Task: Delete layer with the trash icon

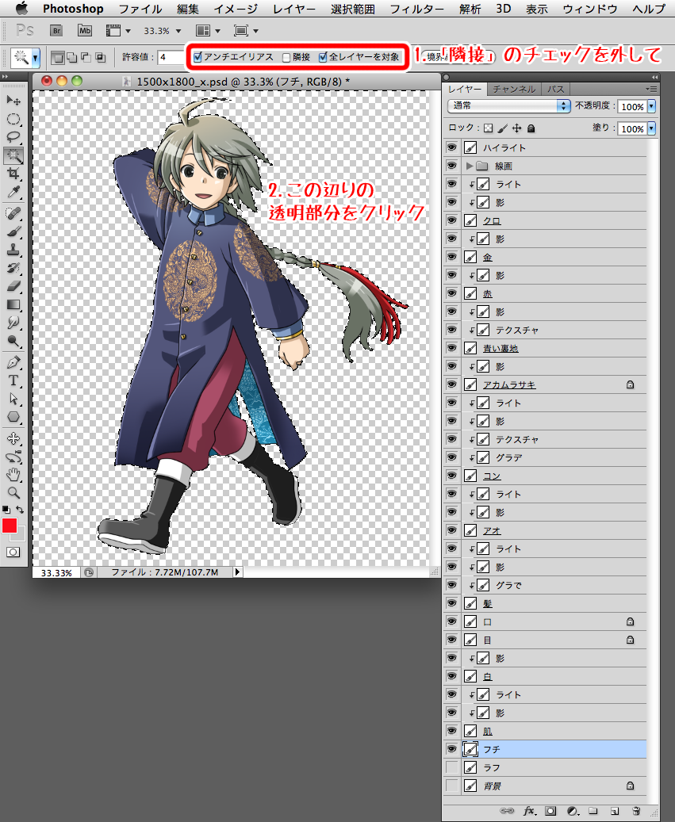Action: (636, 811)
